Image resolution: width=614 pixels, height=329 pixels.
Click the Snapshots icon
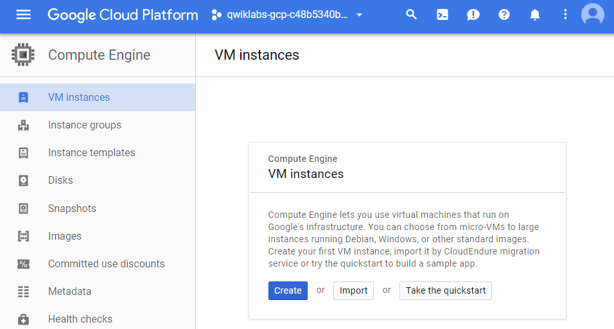click(x=24, y=208)
